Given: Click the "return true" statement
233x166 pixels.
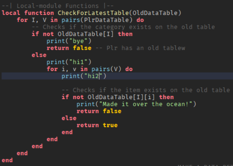Looking at the screenshot, I should pos(97,125).
